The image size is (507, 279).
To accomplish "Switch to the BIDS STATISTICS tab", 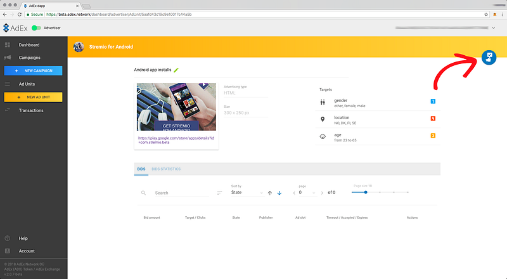I will tap(166, 169).
